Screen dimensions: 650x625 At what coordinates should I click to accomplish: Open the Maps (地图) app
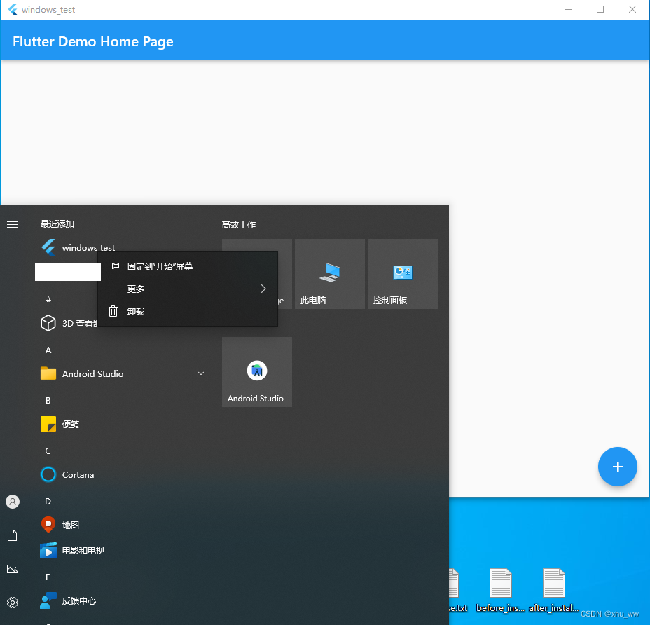70,524
